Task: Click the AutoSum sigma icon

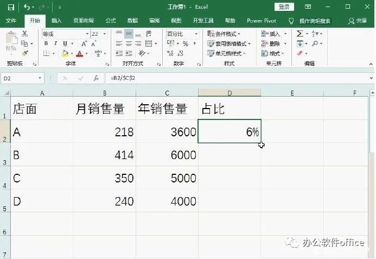Action: tap(299, 34)
